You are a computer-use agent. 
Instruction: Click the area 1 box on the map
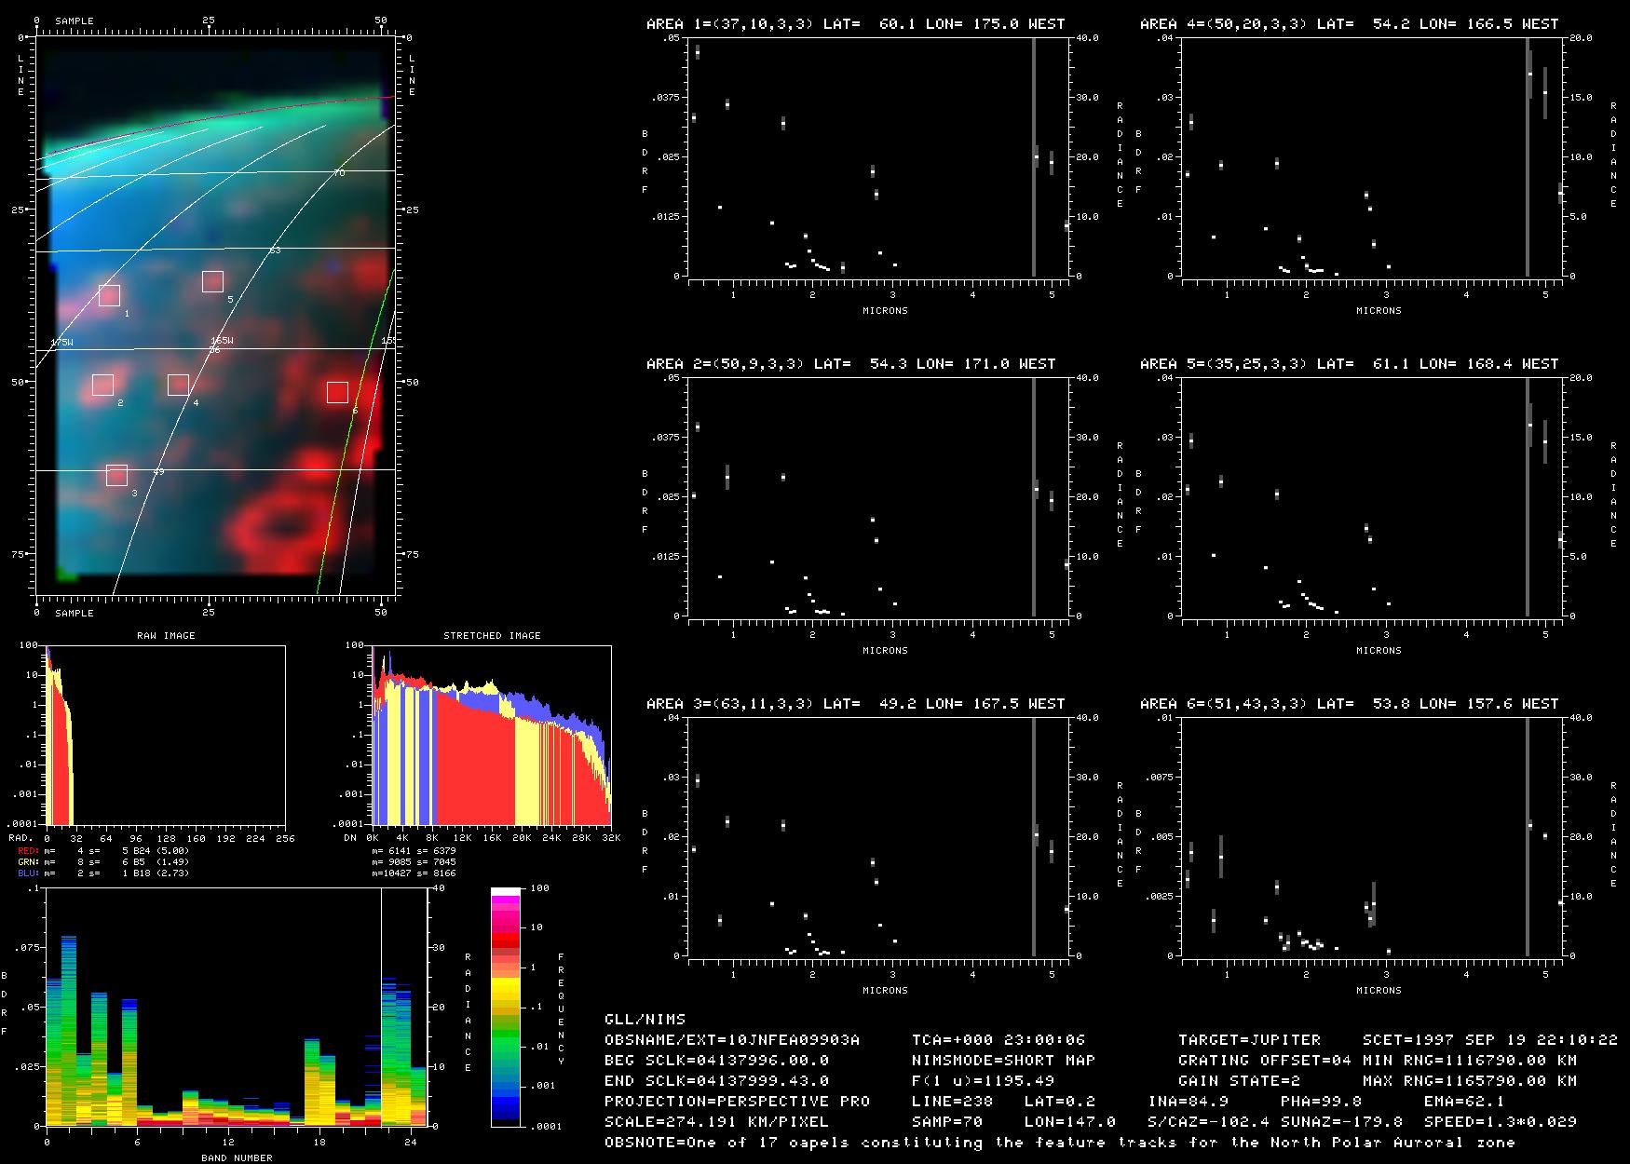point(109,295)
